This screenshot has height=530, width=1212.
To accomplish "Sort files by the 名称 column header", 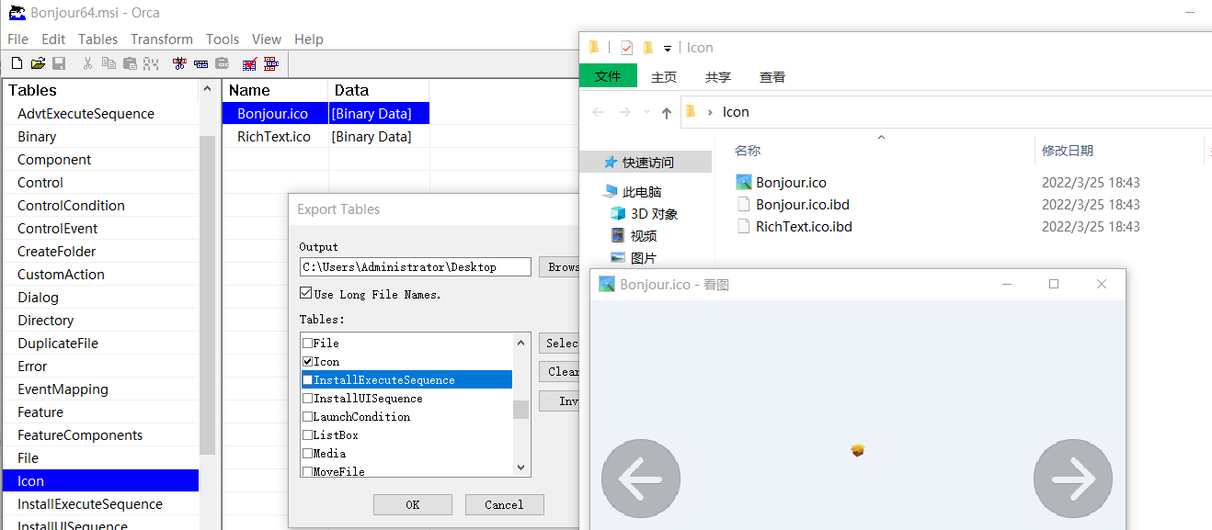I will pyautogui.click(x=748, y=151).
